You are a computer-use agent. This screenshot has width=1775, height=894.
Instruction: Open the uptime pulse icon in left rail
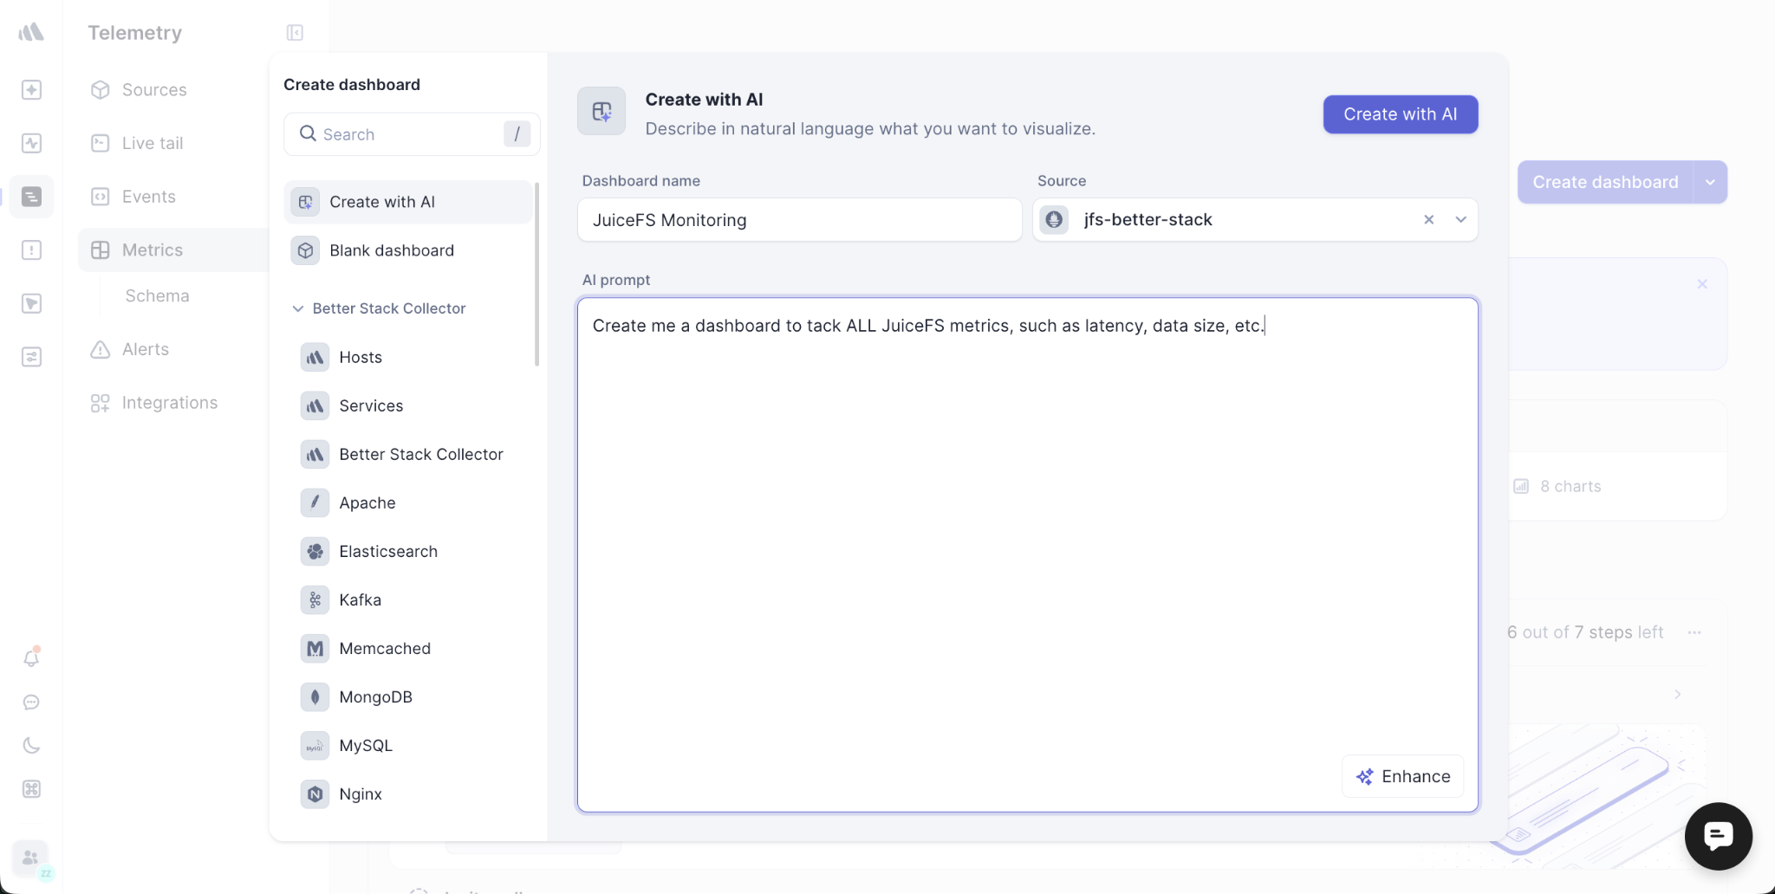click(31, 143)
